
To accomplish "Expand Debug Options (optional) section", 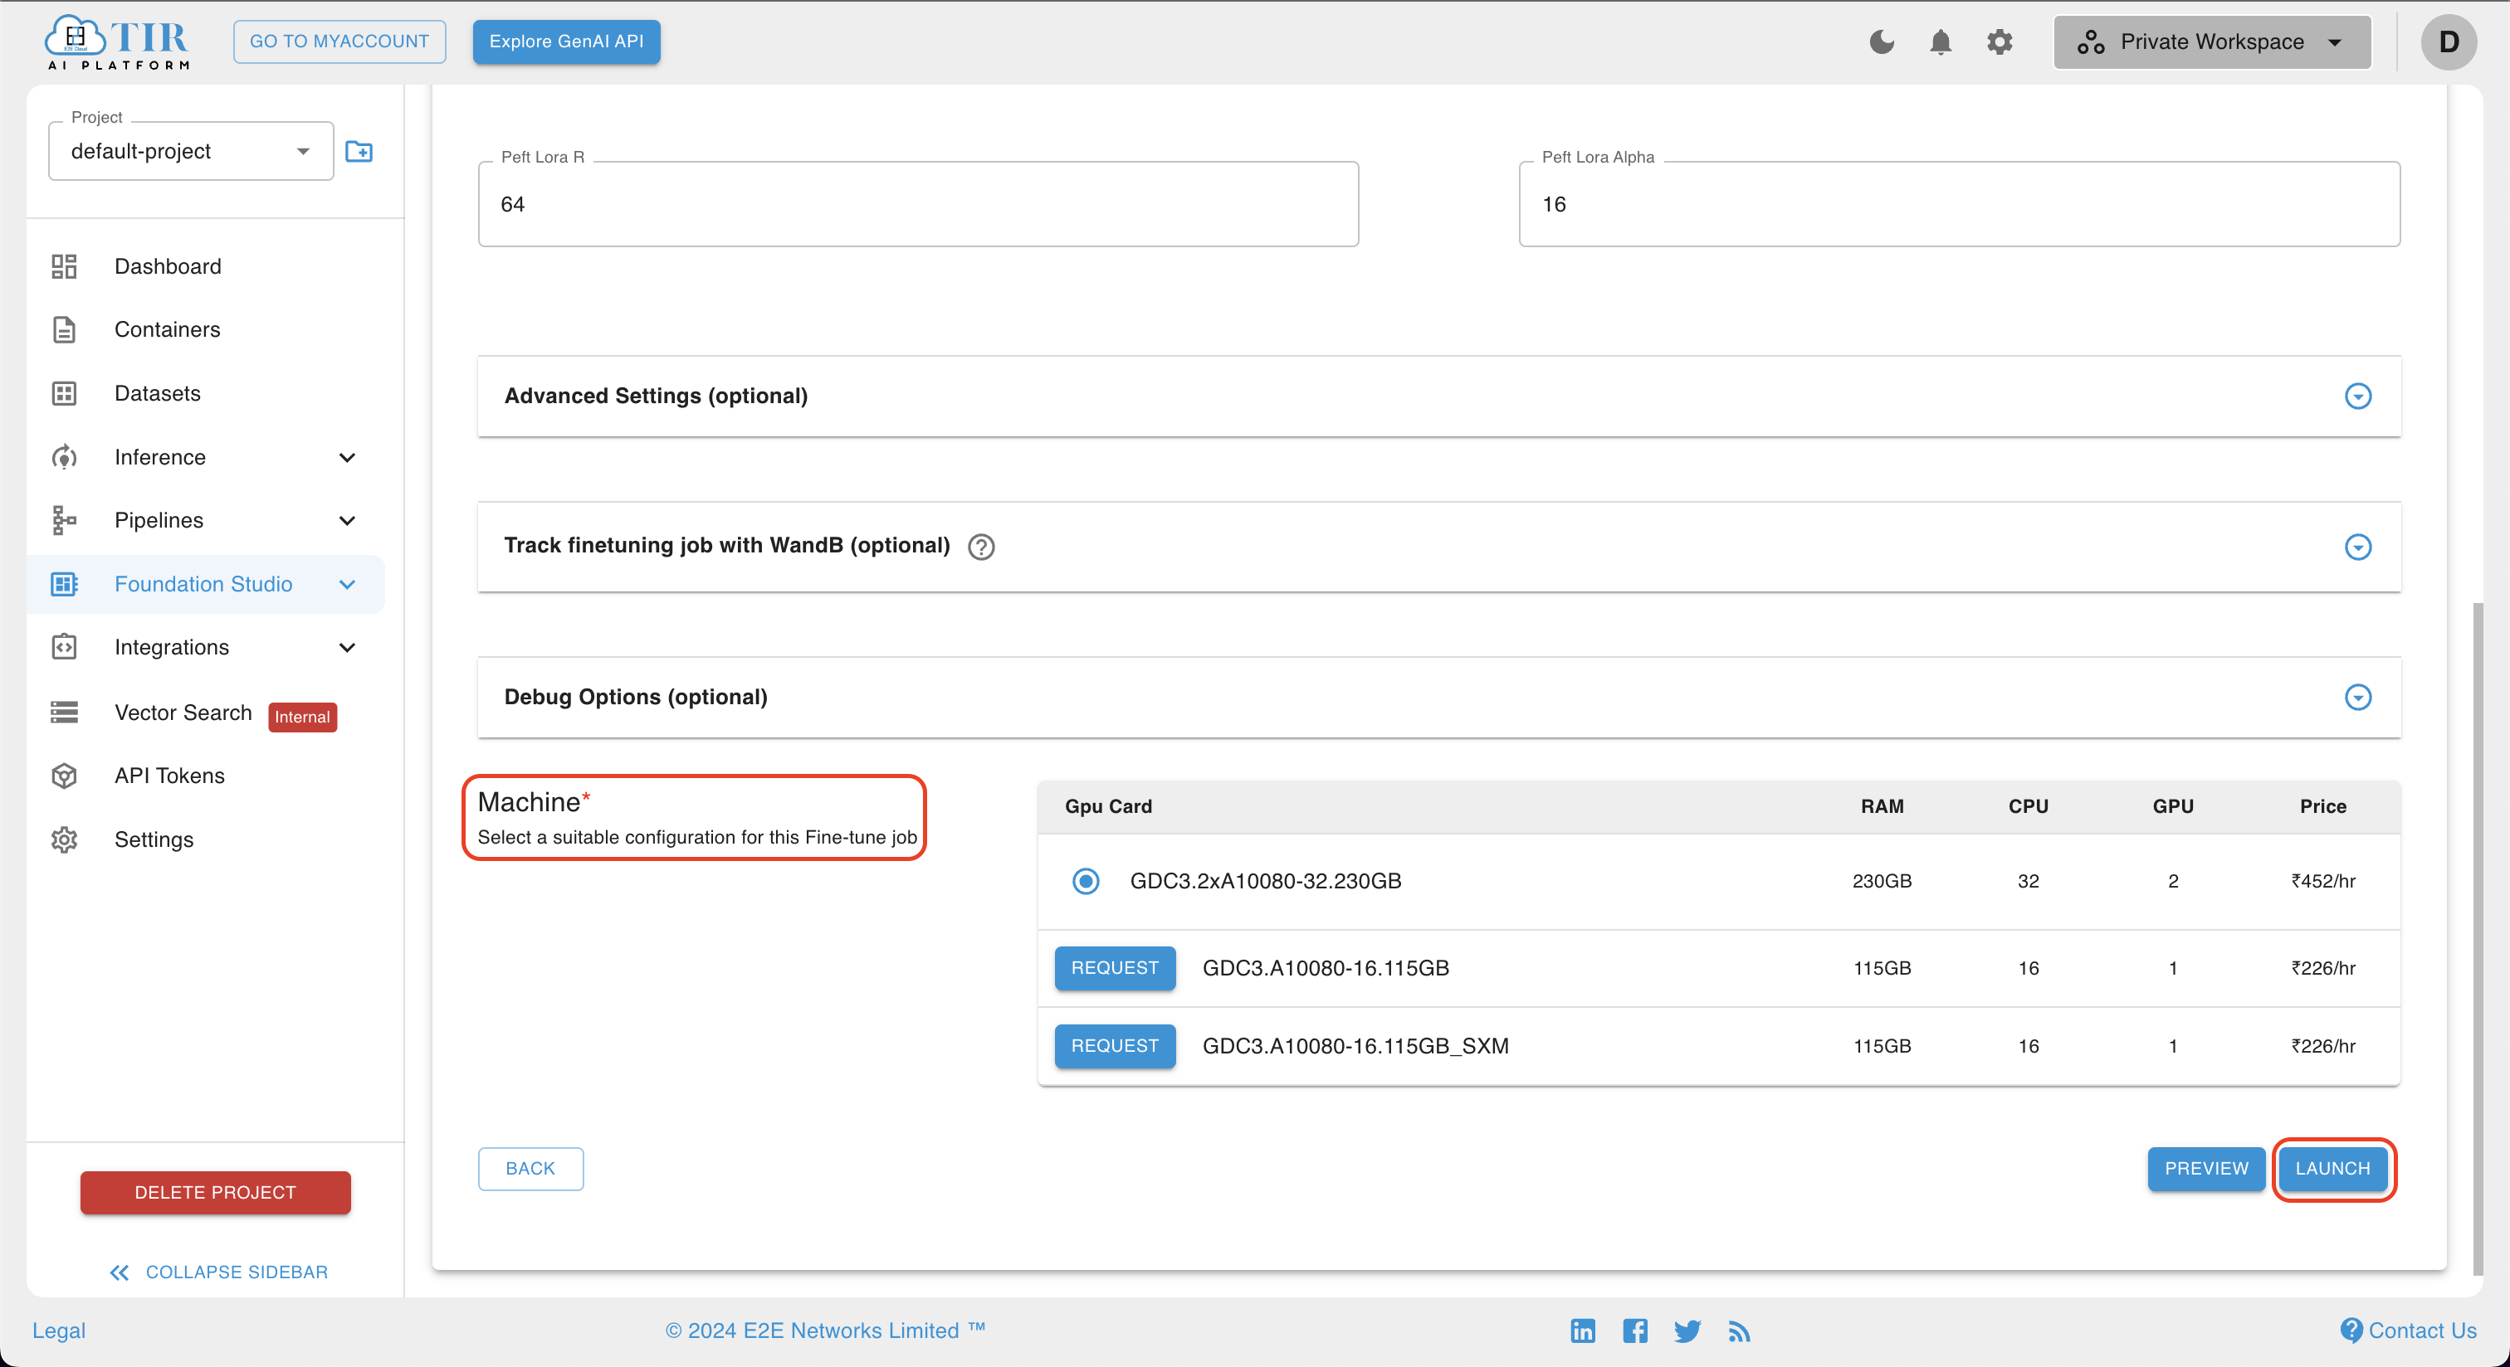I will [2357, 697].
